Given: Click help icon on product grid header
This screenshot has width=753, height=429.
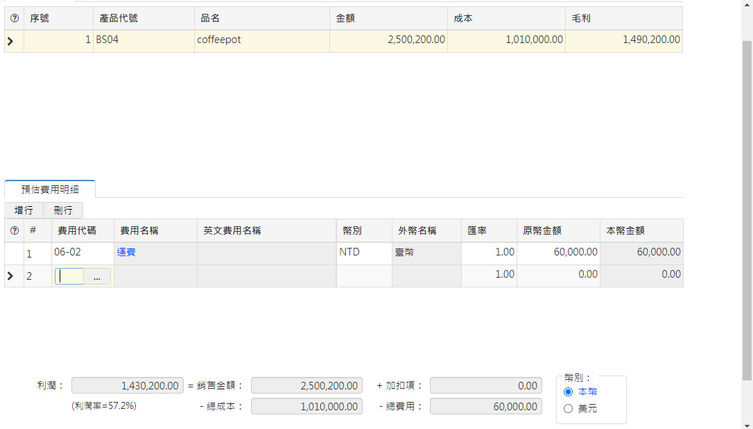Looking at the screenshot, I should click(14, 18).
